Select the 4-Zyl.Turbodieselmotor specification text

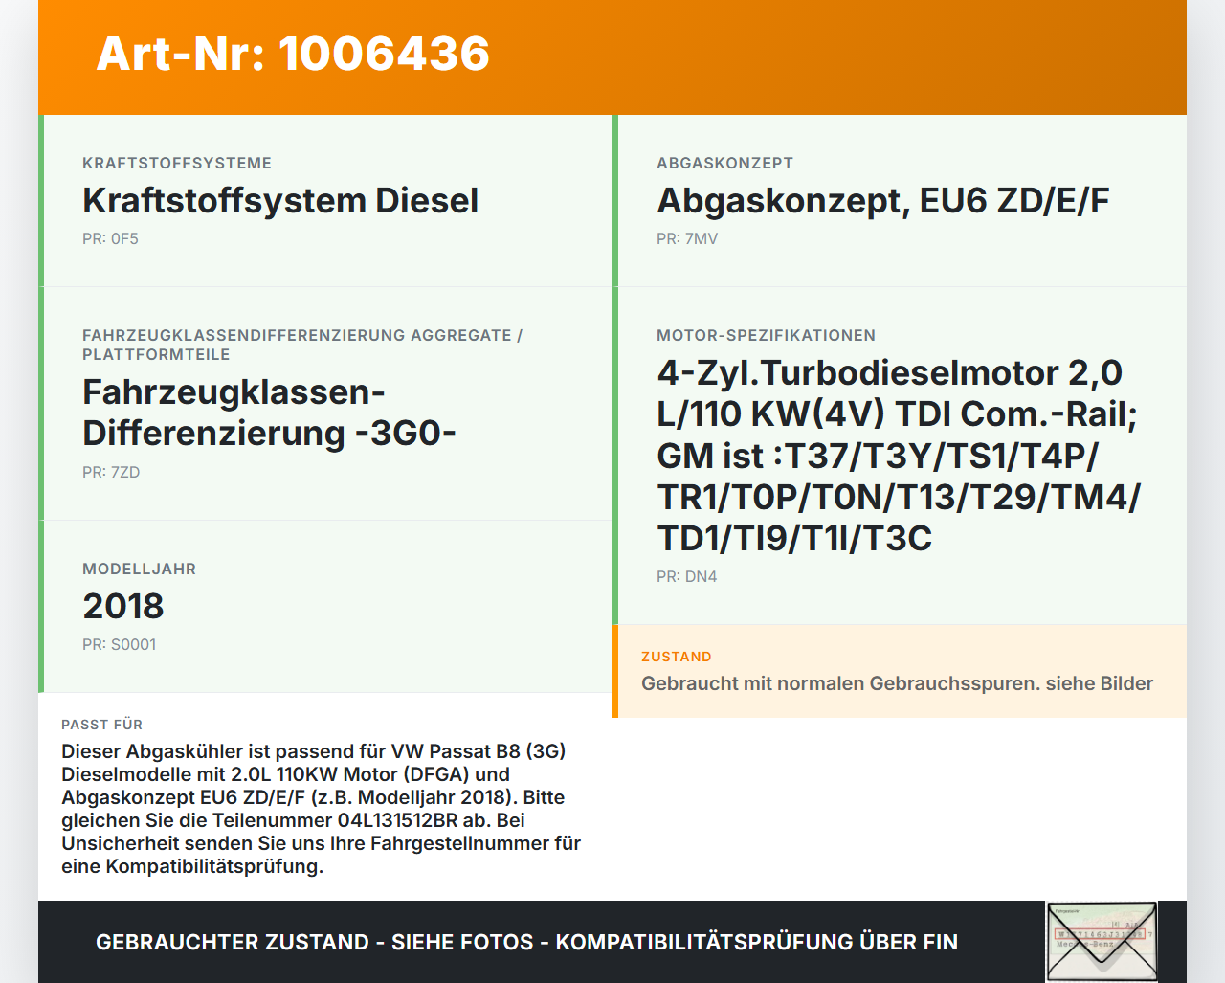(x=899, y=456)
